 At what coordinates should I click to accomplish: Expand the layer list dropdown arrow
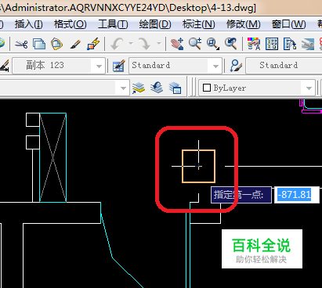(123, 88)
